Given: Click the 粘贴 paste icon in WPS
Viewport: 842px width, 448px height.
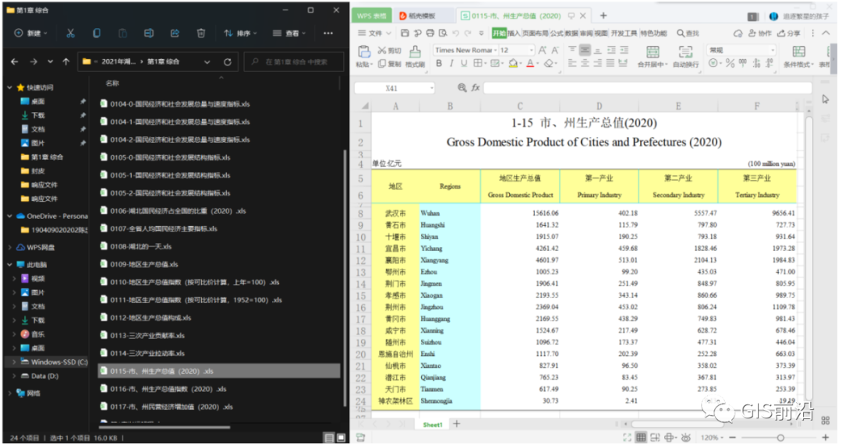Looking at the screenshot, I should [x=364, y=51].
